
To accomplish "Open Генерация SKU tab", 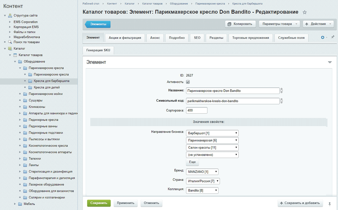I will [98, 50].
